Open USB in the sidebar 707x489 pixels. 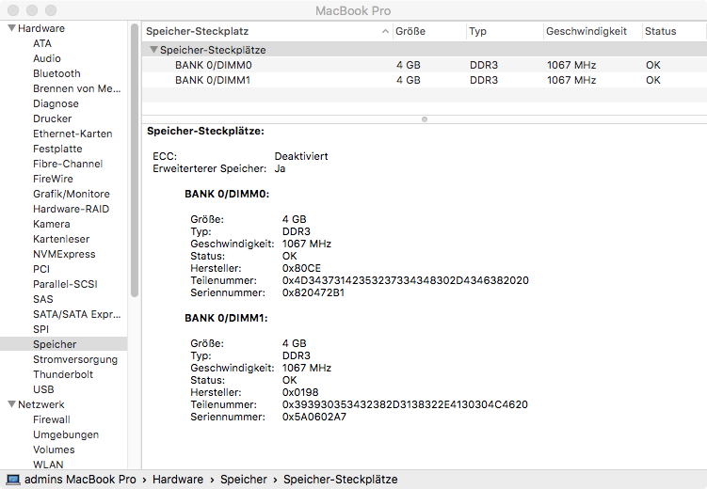tap(43, 389)
